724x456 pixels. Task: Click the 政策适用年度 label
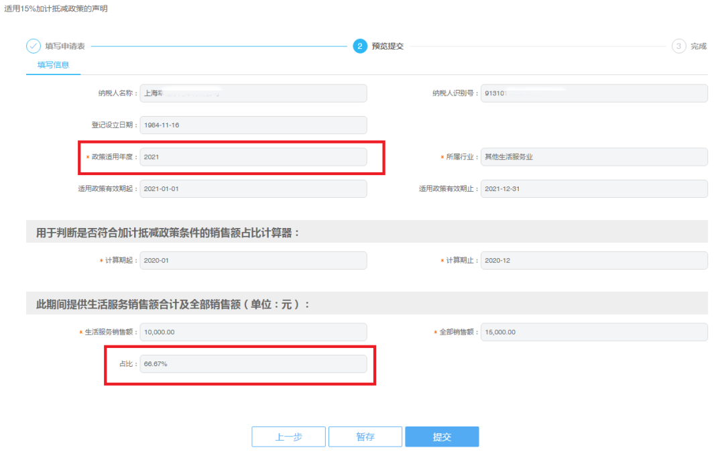click(x=112, y=157)
